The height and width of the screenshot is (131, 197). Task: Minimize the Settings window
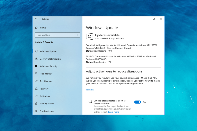pos(146,19)
